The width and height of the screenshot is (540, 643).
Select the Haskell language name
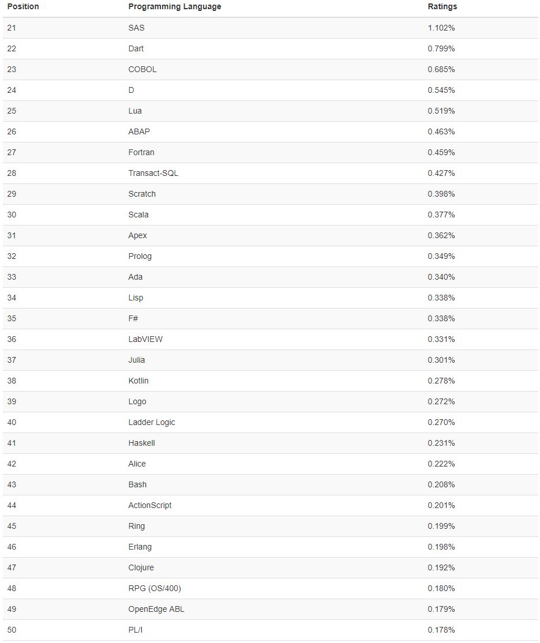(x=141, y=443)
